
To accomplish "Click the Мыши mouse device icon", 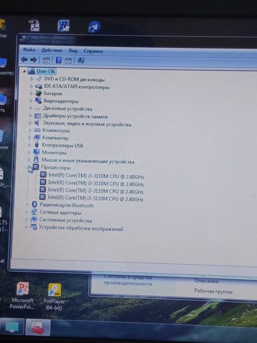I will pyautogui.click(x=36, y=159).
